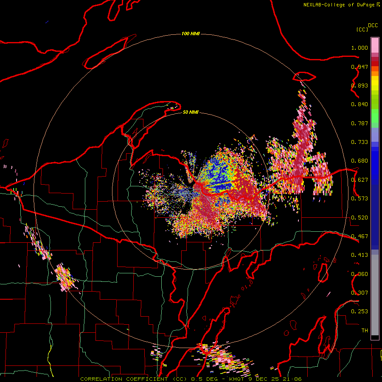Click the DCC product label
Viewport: 382px width, 382px height.
pos(373,25)
